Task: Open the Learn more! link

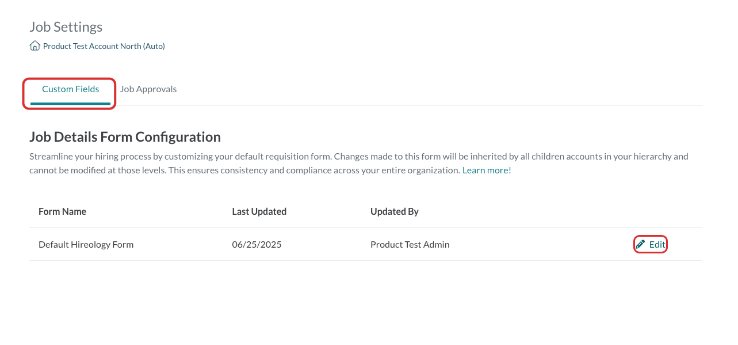Action: (x=487, y=170)
